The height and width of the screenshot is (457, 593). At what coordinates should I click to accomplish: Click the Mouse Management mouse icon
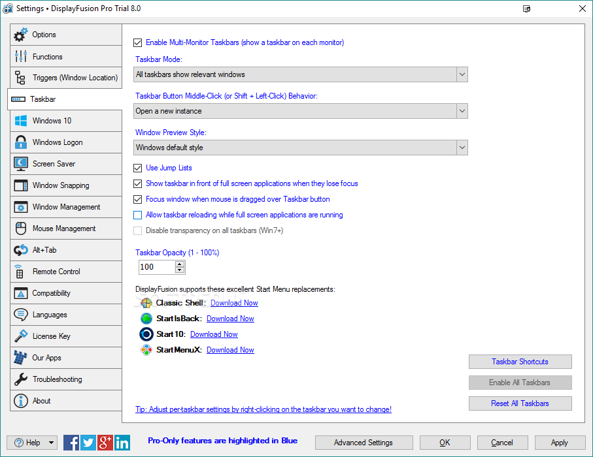pyautogui.click(x=21, y=228)
